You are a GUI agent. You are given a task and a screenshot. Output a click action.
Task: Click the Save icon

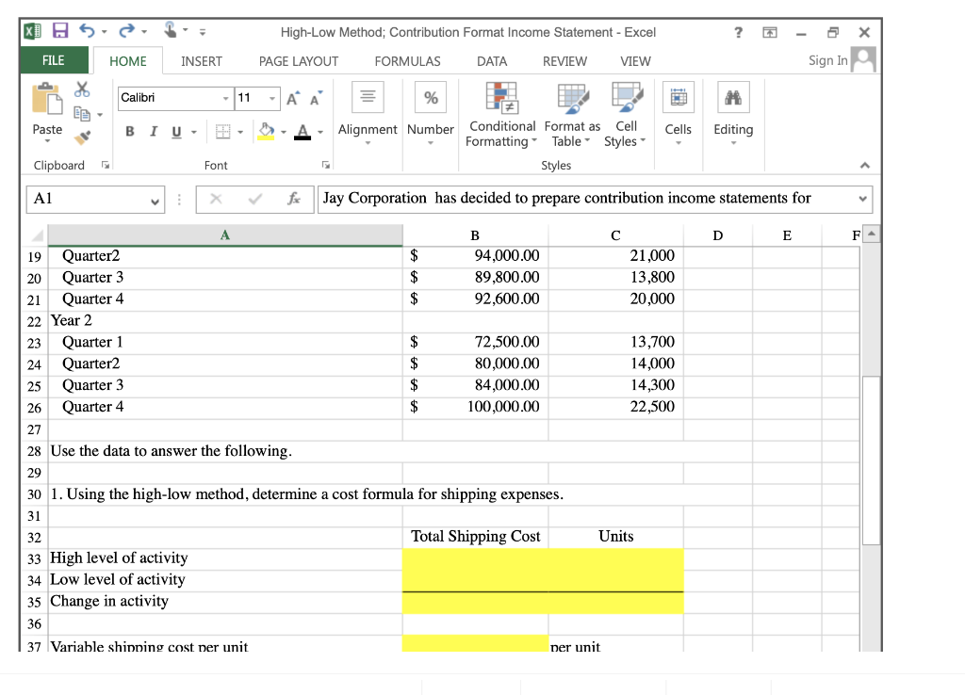tap(60, 31)
